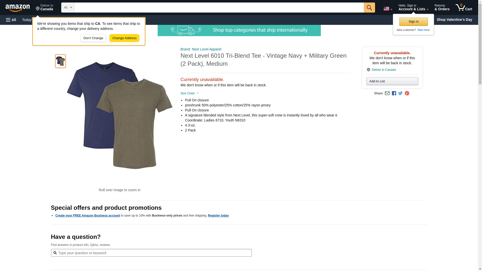Share product on Twitter
This screenshot has height=271, width=482.
click(x=400, y=93)
